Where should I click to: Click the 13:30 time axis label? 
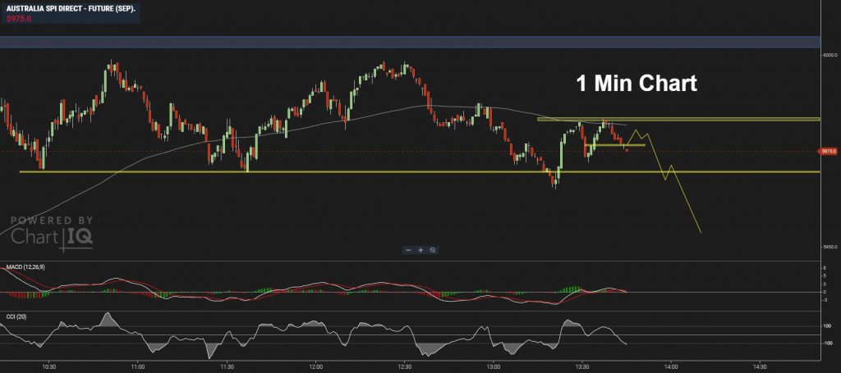pyautogui.click(x=582, y=367)
